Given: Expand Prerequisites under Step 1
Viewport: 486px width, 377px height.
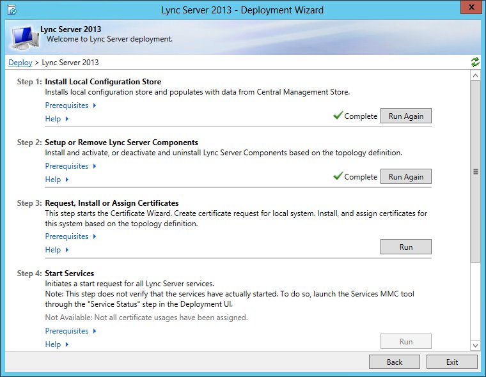Looking at the screenshot, I should (x=70, y=105).
